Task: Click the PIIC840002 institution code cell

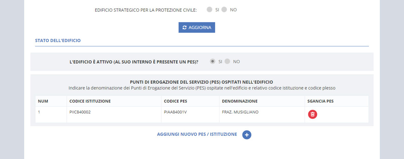Action: (x=80, y=112)
